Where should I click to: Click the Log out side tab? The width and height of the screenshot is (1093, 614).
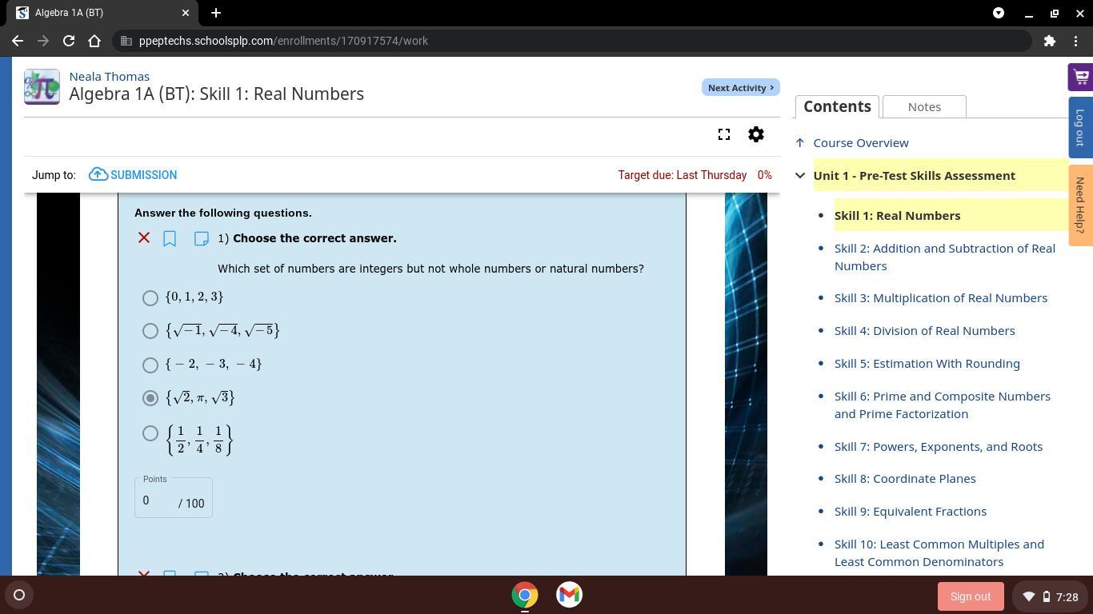(1080, 127)
